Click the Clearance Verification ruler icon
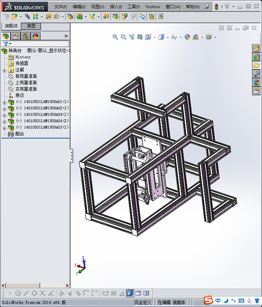Screen dimensions: 262x307 click(x=142, y=16)
